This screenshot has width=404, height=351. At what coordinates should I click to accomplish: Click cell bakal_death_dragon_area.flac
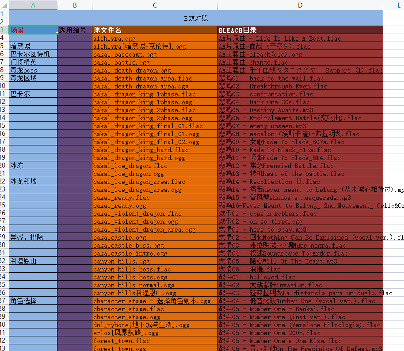point(155,78)
